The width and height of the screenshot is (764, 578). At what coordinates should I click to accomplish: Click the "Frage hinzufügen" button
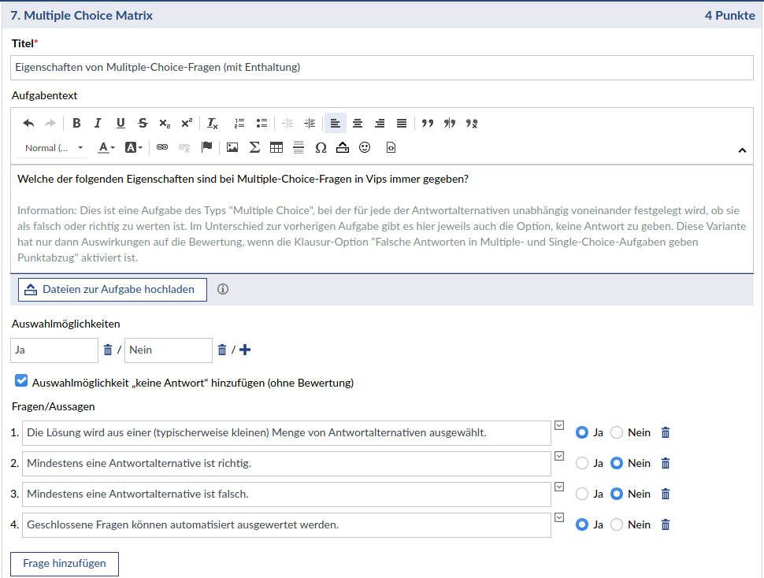(64, 564)
